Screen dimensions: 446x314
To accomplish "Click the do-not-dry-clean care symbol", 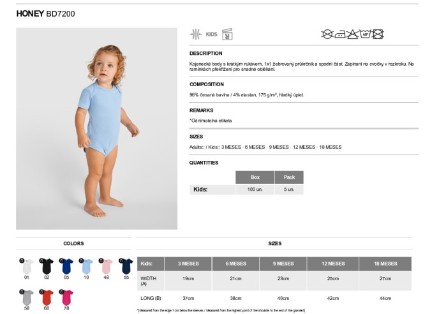I will click(x=327, y=34).
